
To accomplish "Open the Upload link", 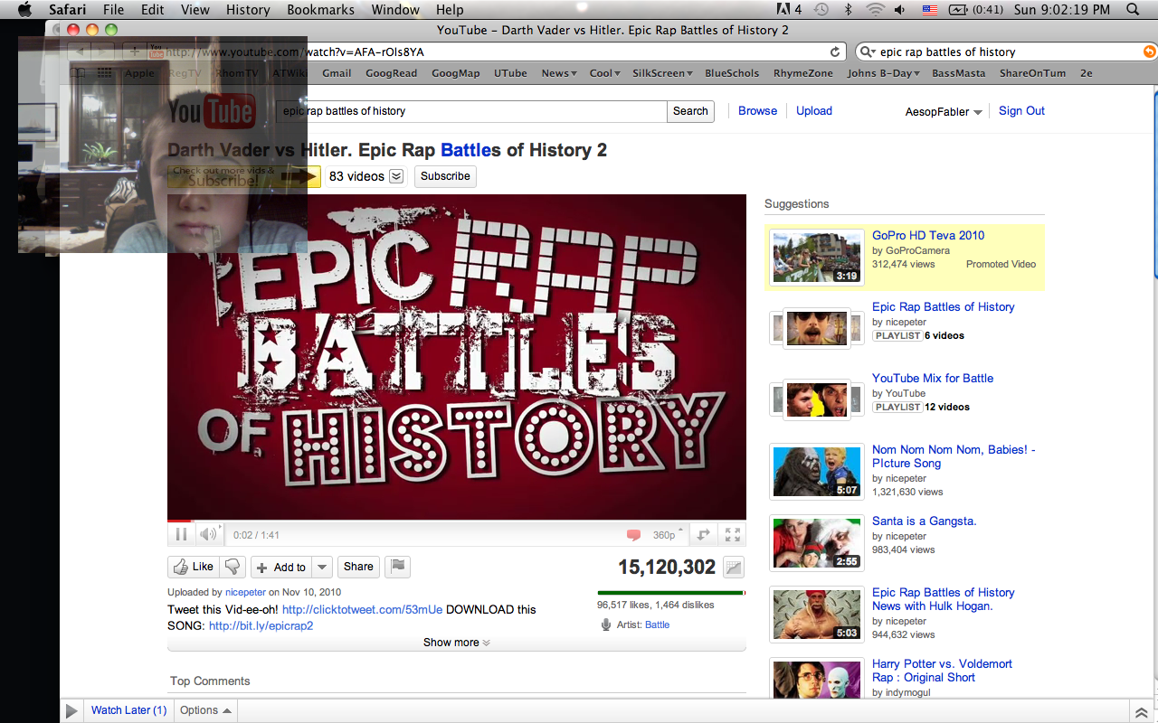I will pyautogui.click(x=814, y=111).
